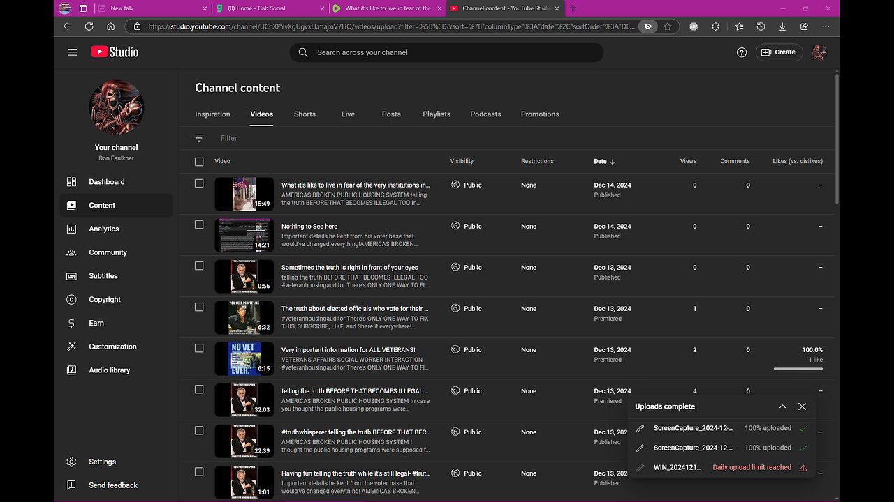Go to the browser home page
894x502 pixels.
coord(110,26)
